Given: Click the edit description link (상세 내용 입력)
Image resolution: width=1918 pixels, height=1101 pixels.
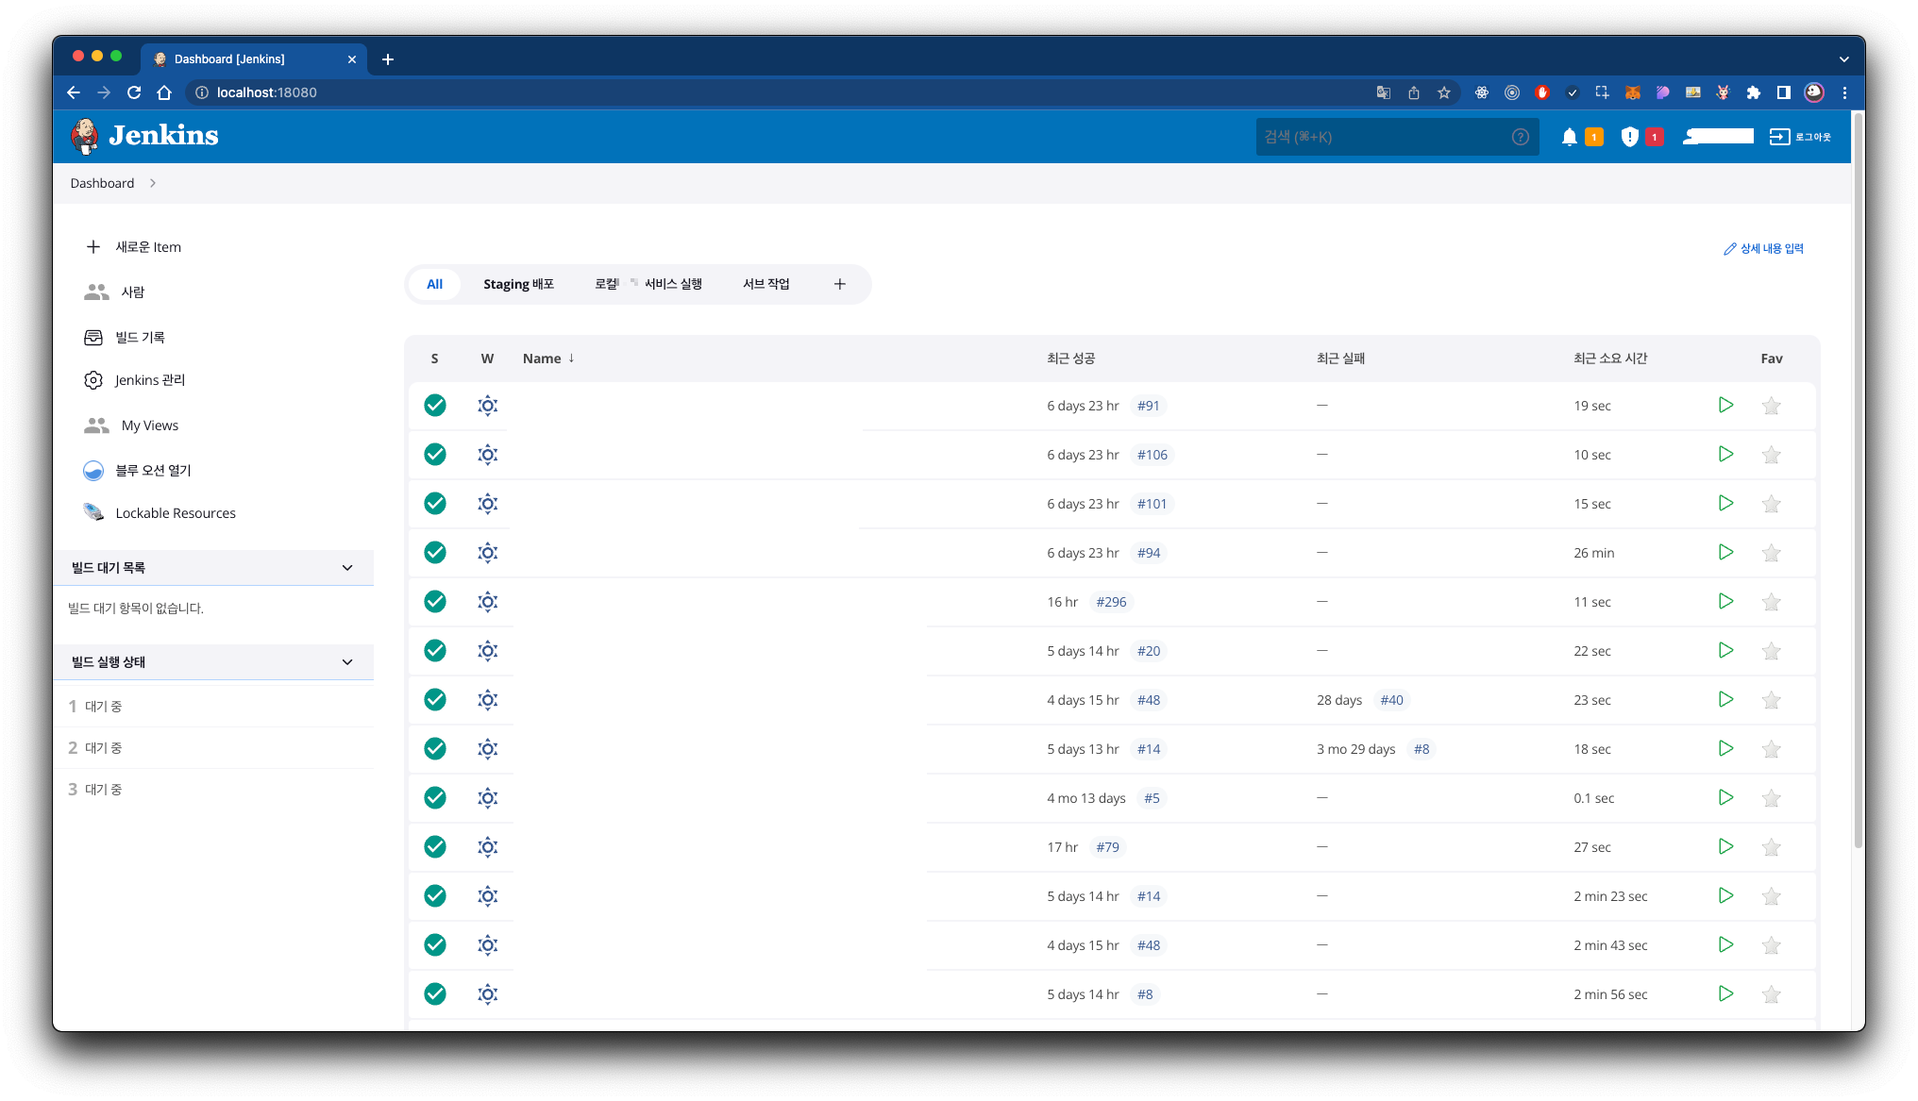Looking at the screenshot, I should tap(1763, 248).
